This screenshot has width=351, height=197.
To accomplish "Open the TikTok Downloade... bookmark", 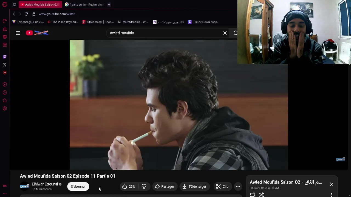I will click(x=203, y=22).
